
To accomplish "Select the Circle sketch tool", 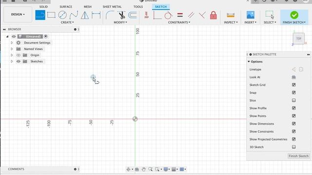I will point(62,15).
